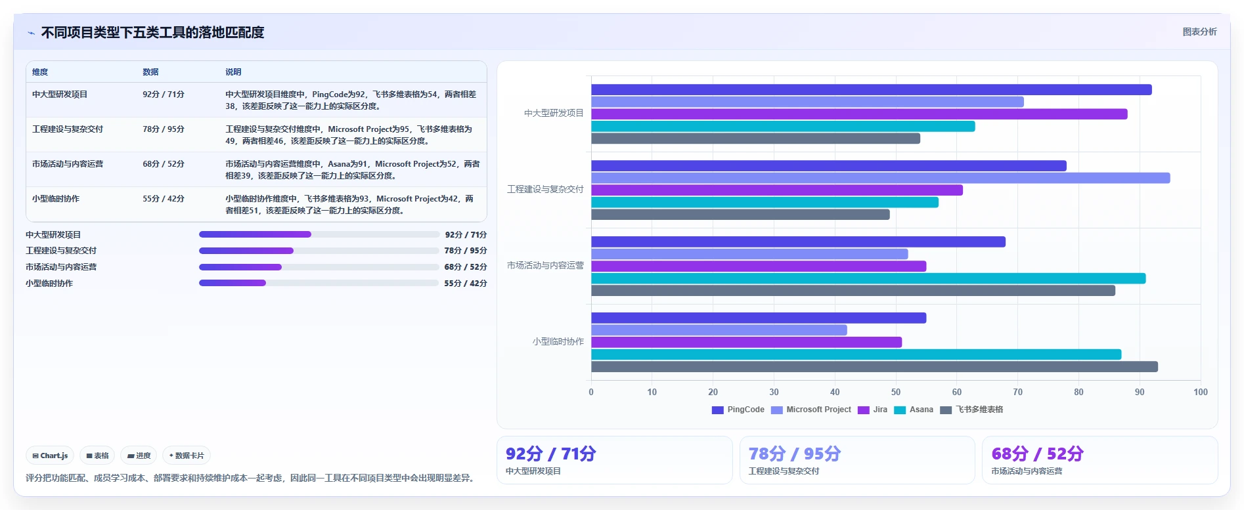Viewport: 1244px width, 510px height.
Task: Click the description mentioning Asana为91
Action: [353, 170]
